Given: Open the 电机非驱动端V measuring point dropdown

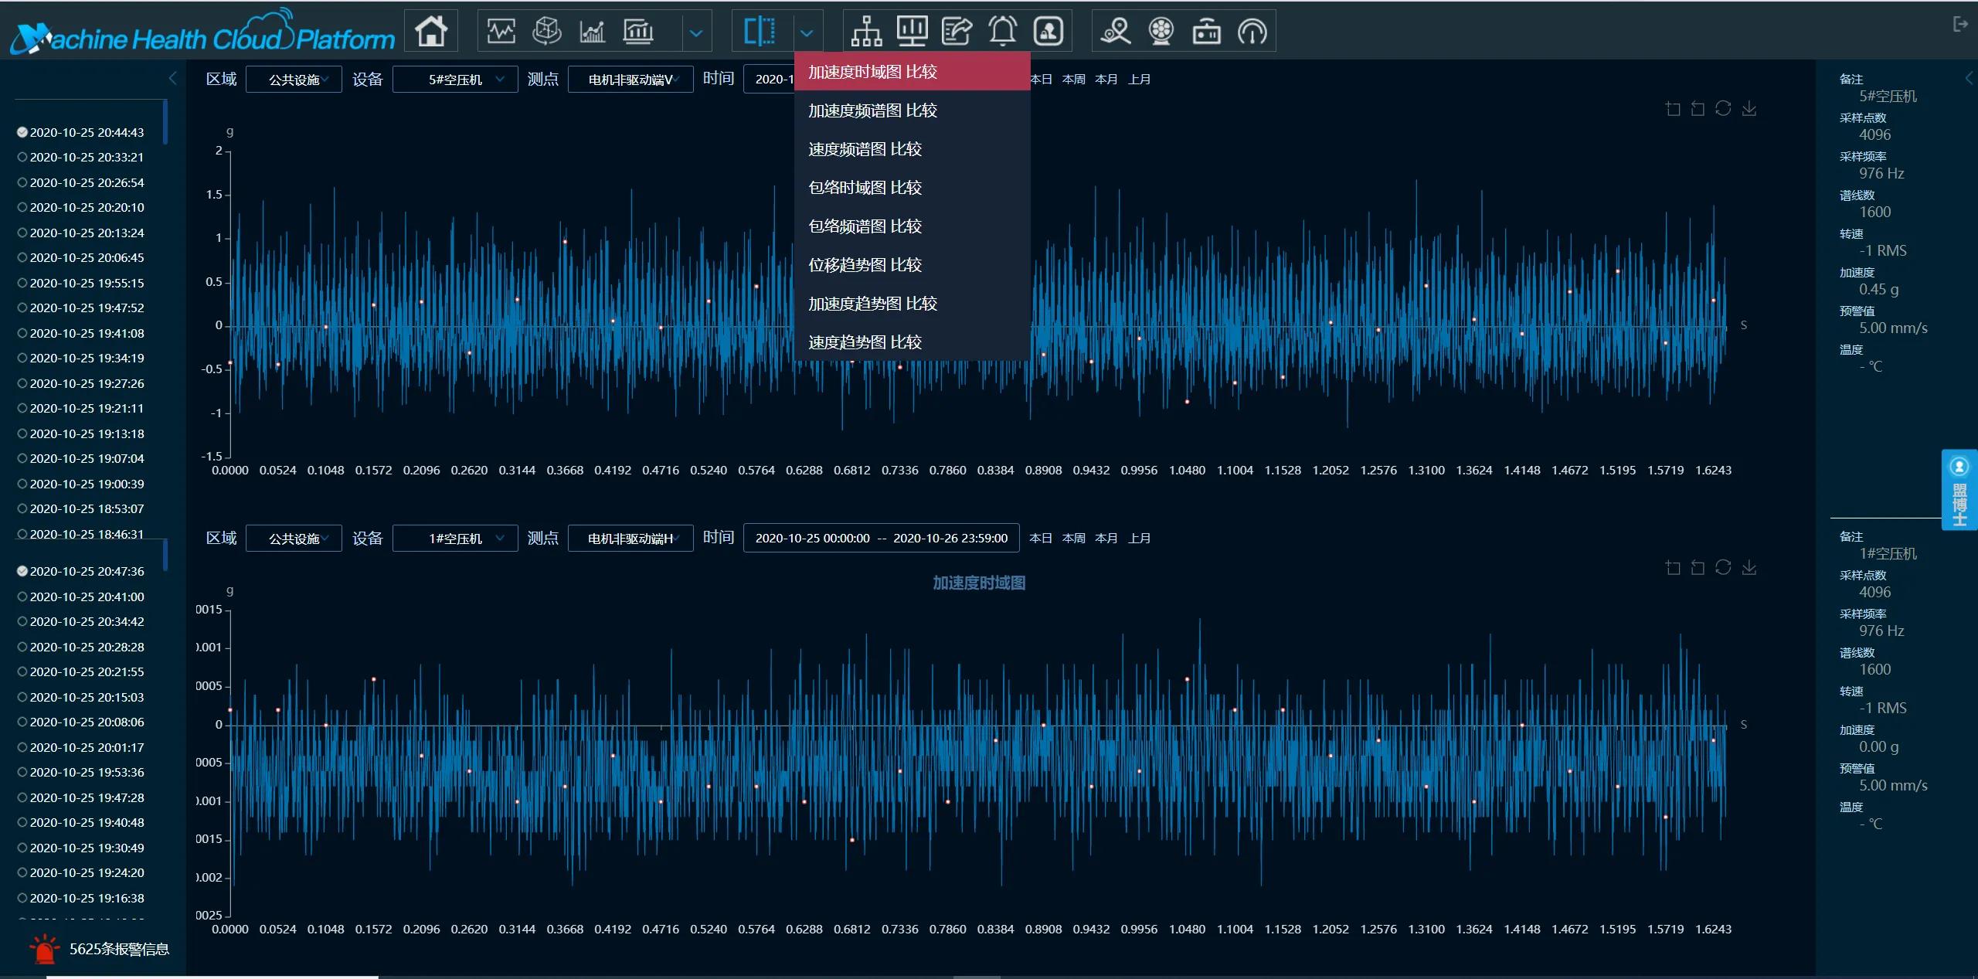Looking at the screenshot, I should [630, 80].
